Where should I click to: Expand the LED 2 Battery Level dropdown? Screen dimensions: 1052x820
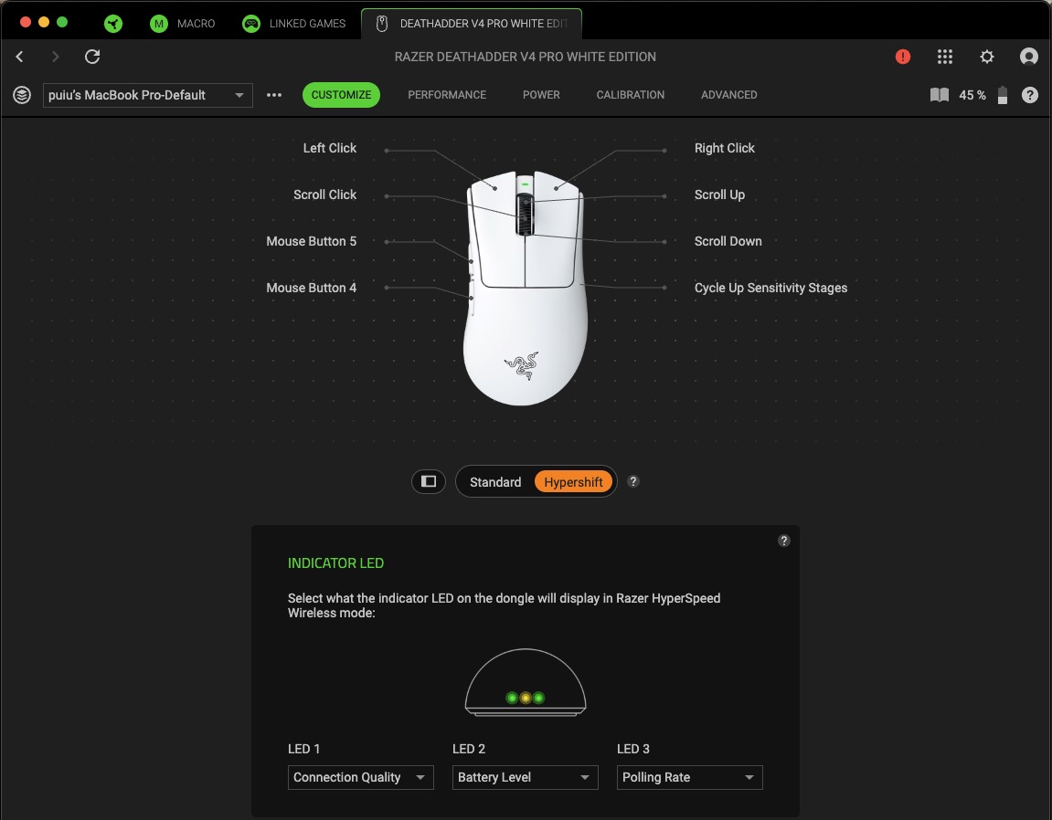525,777
